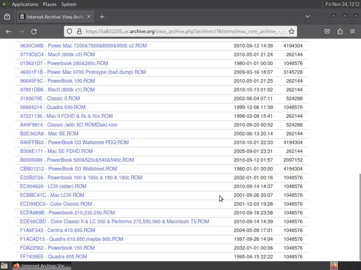361x270 pixels.
Task: Open Powerbook 210,230,250.ROM link
Action: [67, 213]
